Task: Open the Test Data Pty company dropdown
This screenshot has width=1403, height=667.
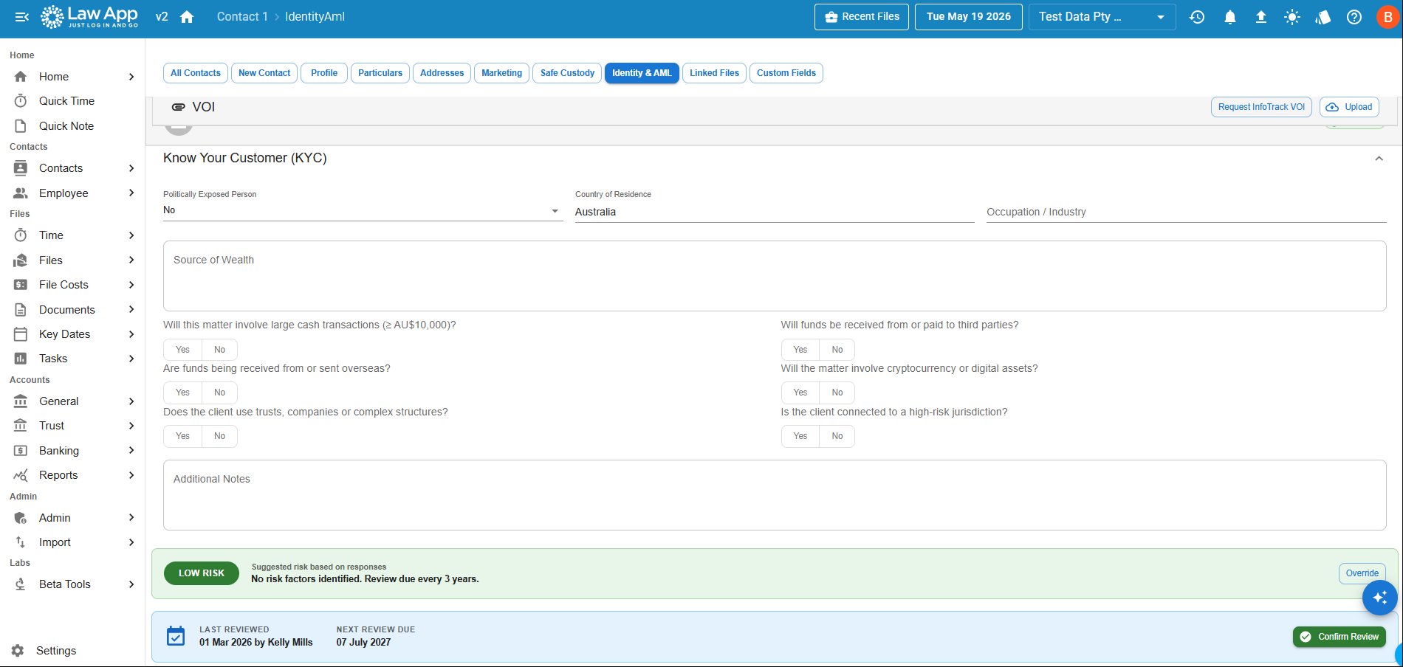Action: [1102, 16]
